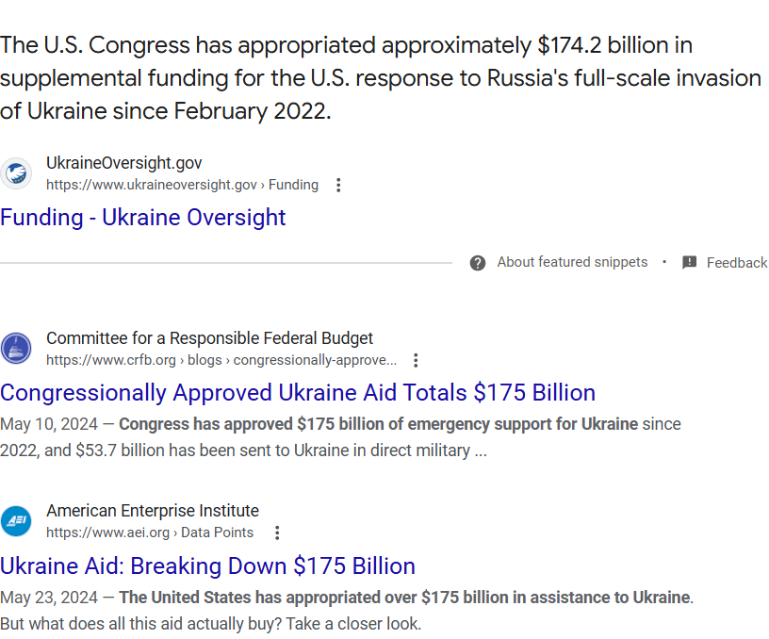769x639 pixels.
Task: Click the ukraineoversight.gov › Funding URL breadcrumb
Action: [182, 185]
